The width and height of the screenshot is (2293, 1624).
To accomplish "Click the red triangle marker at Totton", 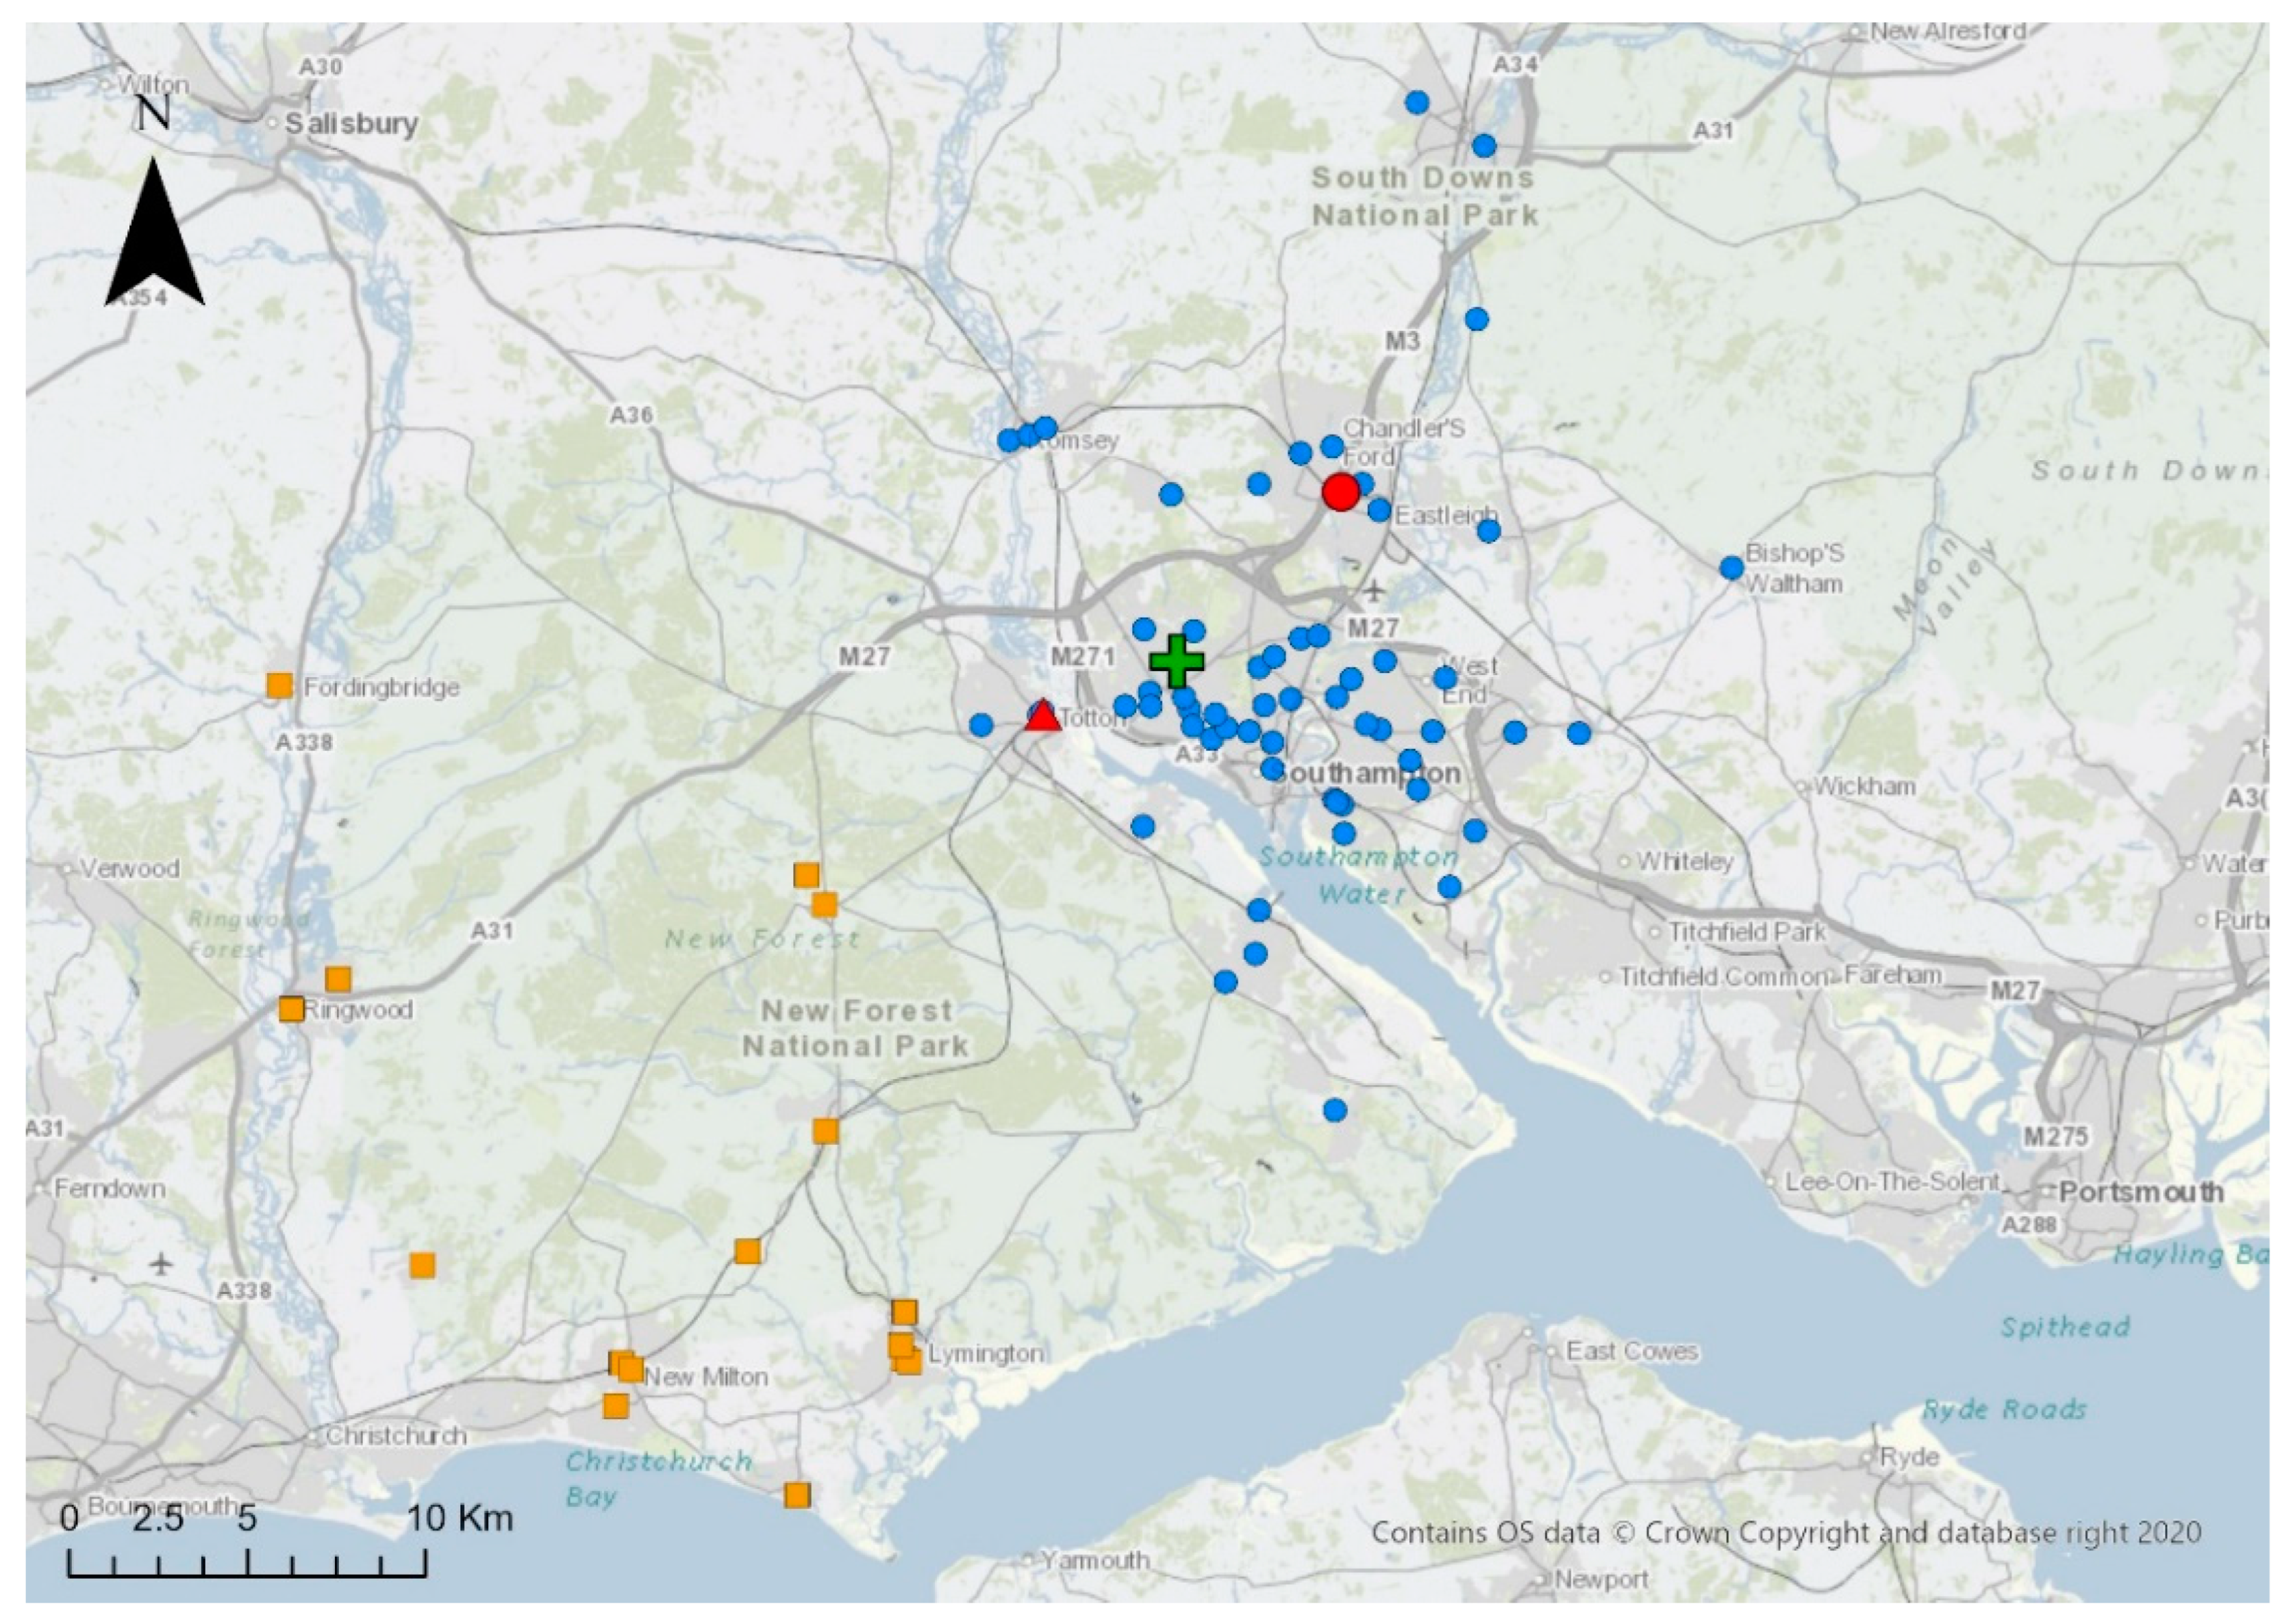I will click(1042, 716).
